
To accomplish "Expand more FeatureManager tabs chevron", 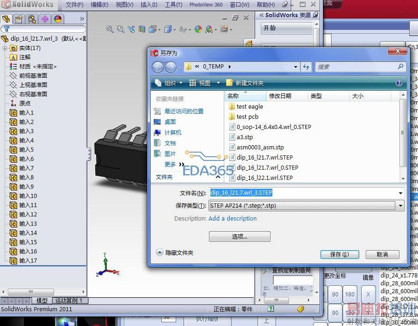I will 82,18.
